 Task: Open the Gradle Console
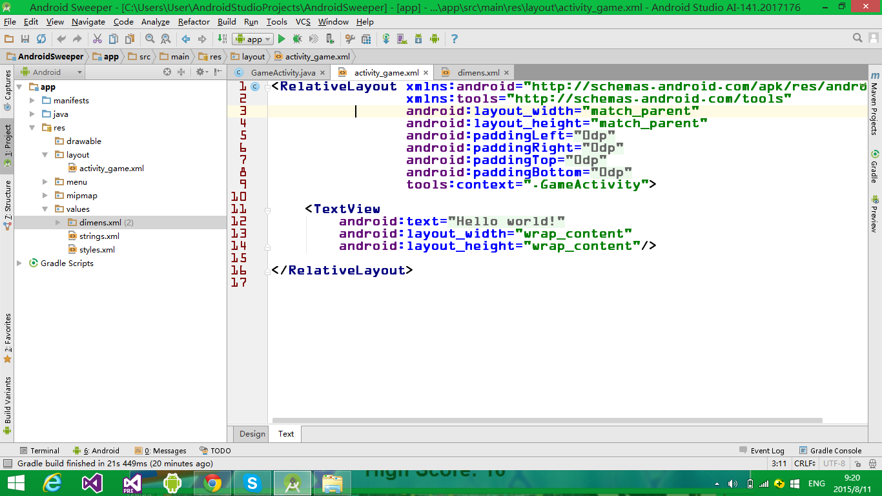[x=830, y=450]
